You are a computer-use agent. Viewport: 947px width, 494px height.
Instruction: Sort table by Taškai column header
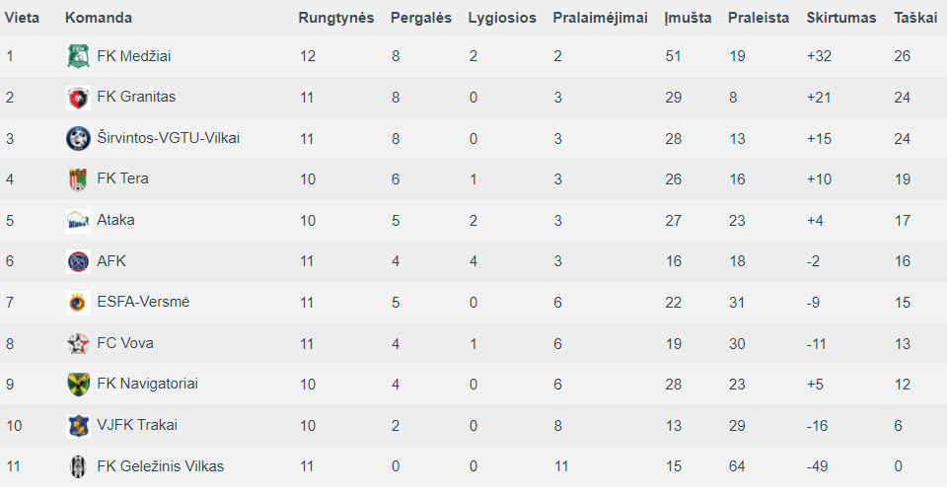[x=915, y=18]
